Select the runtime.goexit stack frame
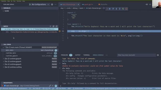This screenshot has width=161, height=90. click(30, 56)
